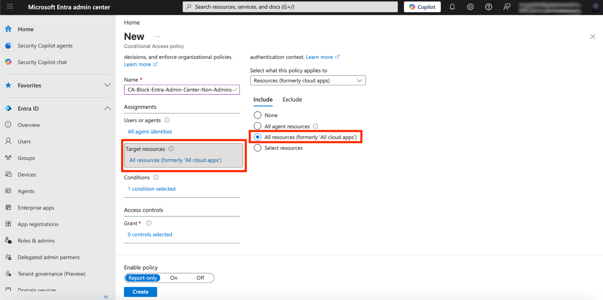Open the app launcher waffle icon
Screen dimensions: 603x300
(x=10, y=7)
